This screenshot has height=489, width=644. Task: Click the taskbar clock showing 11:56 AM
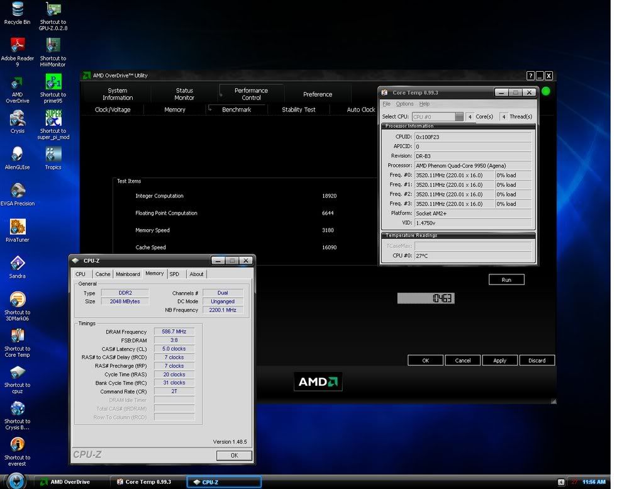click(x=594, y=482)
